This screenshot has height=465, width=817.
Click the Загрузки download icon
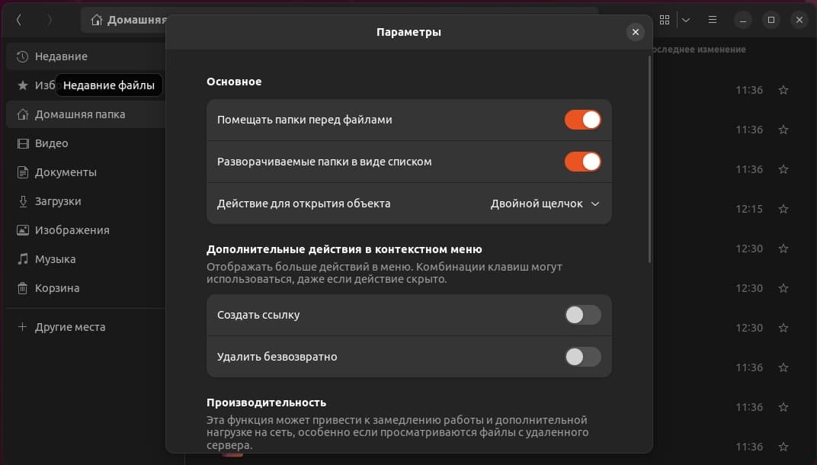[22, 201]
